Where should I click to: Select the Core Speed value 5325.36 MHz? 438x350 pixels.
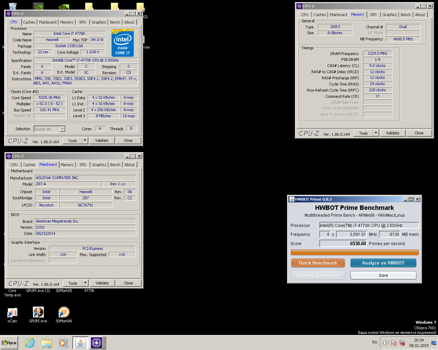50,97
